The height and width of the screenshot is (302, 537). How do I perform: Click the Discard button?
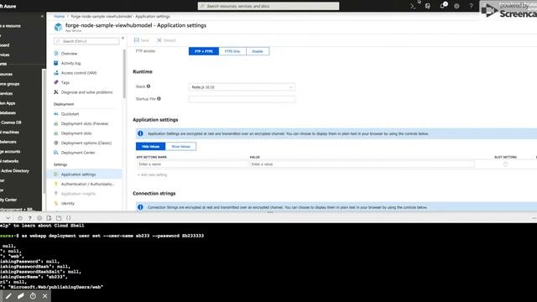point(166,40)
